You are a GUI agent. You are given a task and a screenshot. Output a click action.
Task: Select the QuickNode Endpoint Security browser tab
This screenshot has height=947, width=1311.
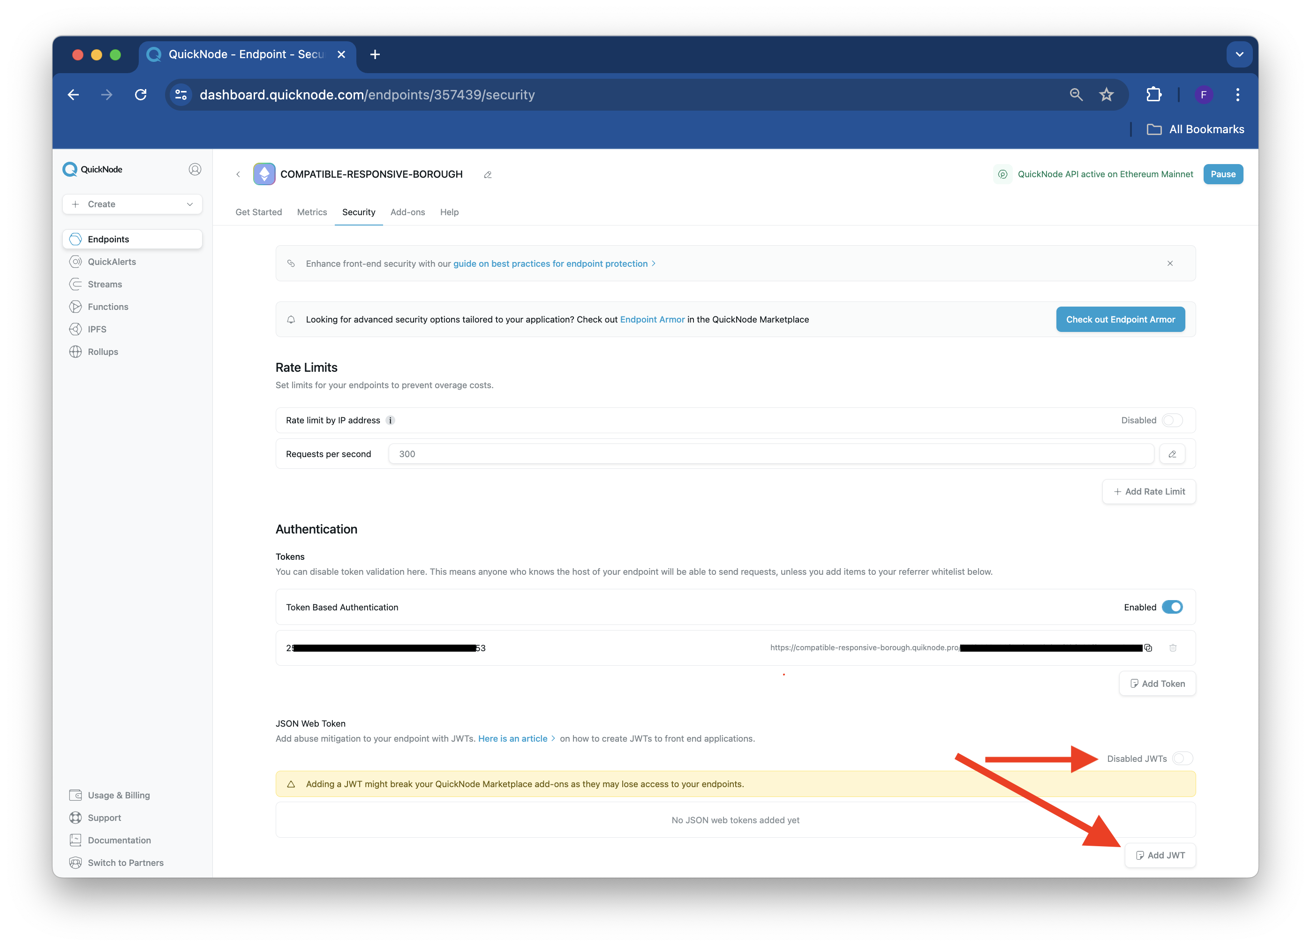248,54
